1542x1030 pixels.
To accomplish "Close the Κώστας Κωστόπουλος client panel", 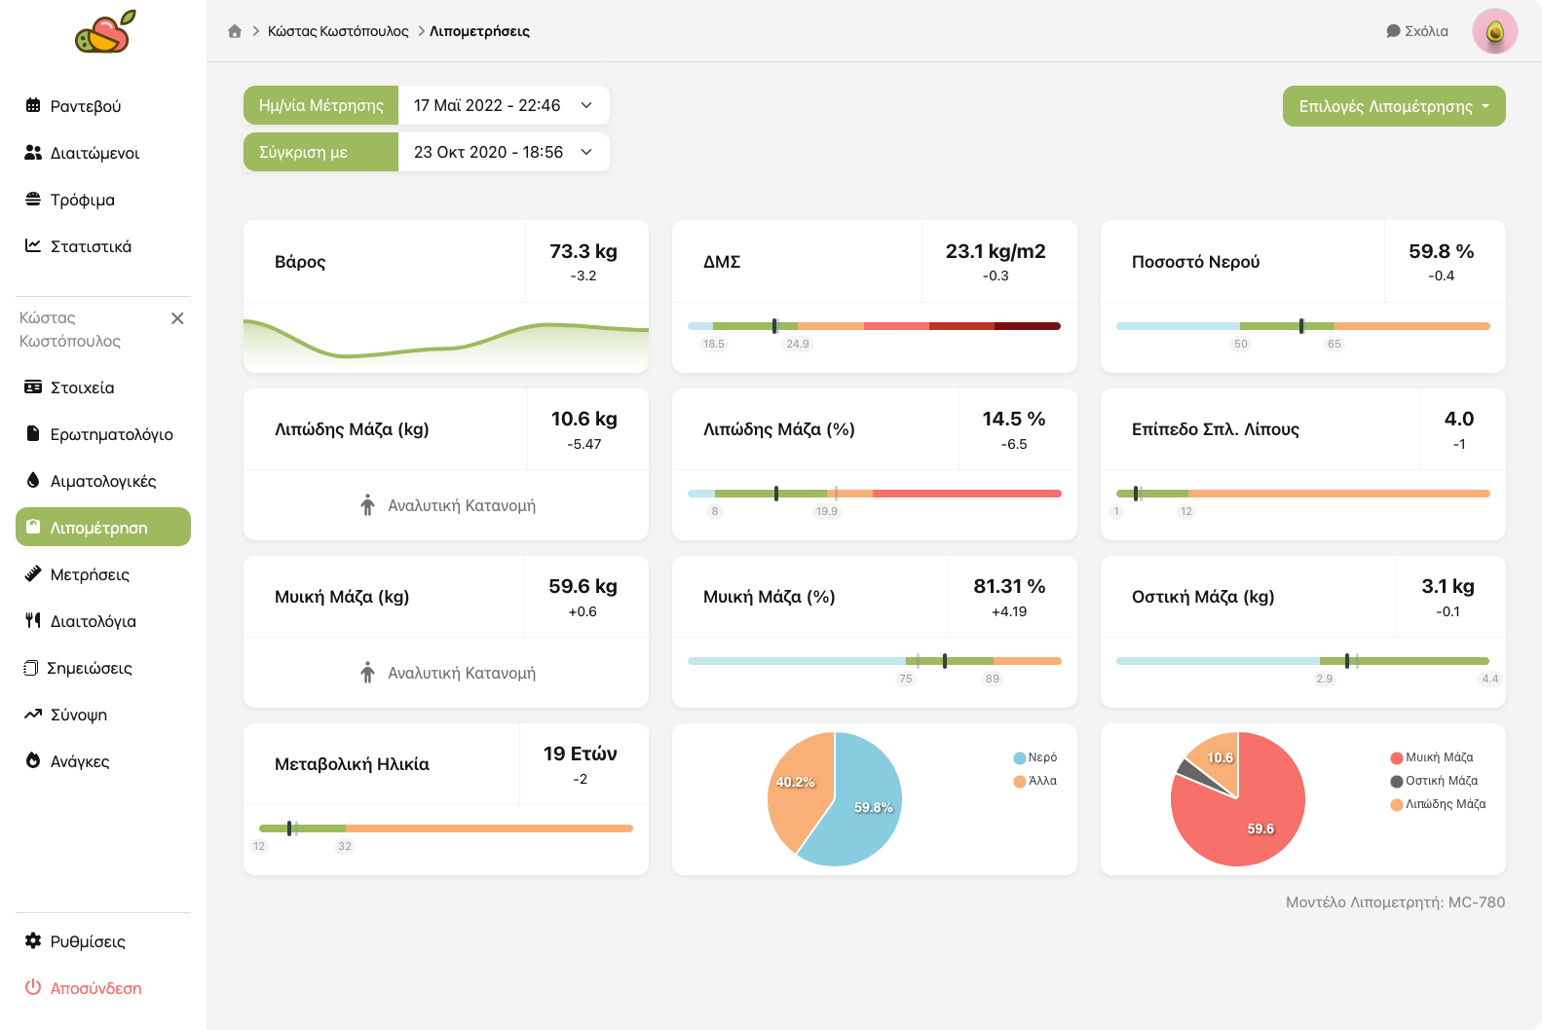I will [177, 318].
